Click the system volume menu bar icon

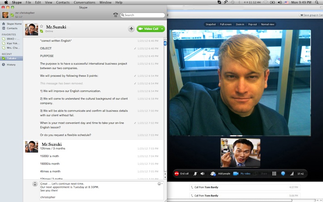click(279, 2)
